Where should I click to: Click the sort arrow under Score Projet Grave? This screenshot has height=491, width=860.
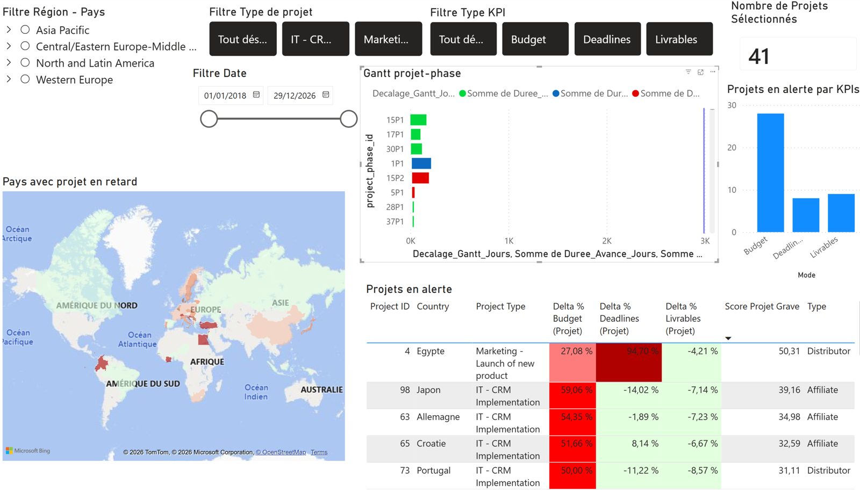(728, 338)
